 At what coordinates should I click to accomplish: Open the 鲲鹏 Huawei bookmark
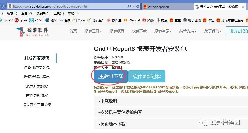click(148, 20)
